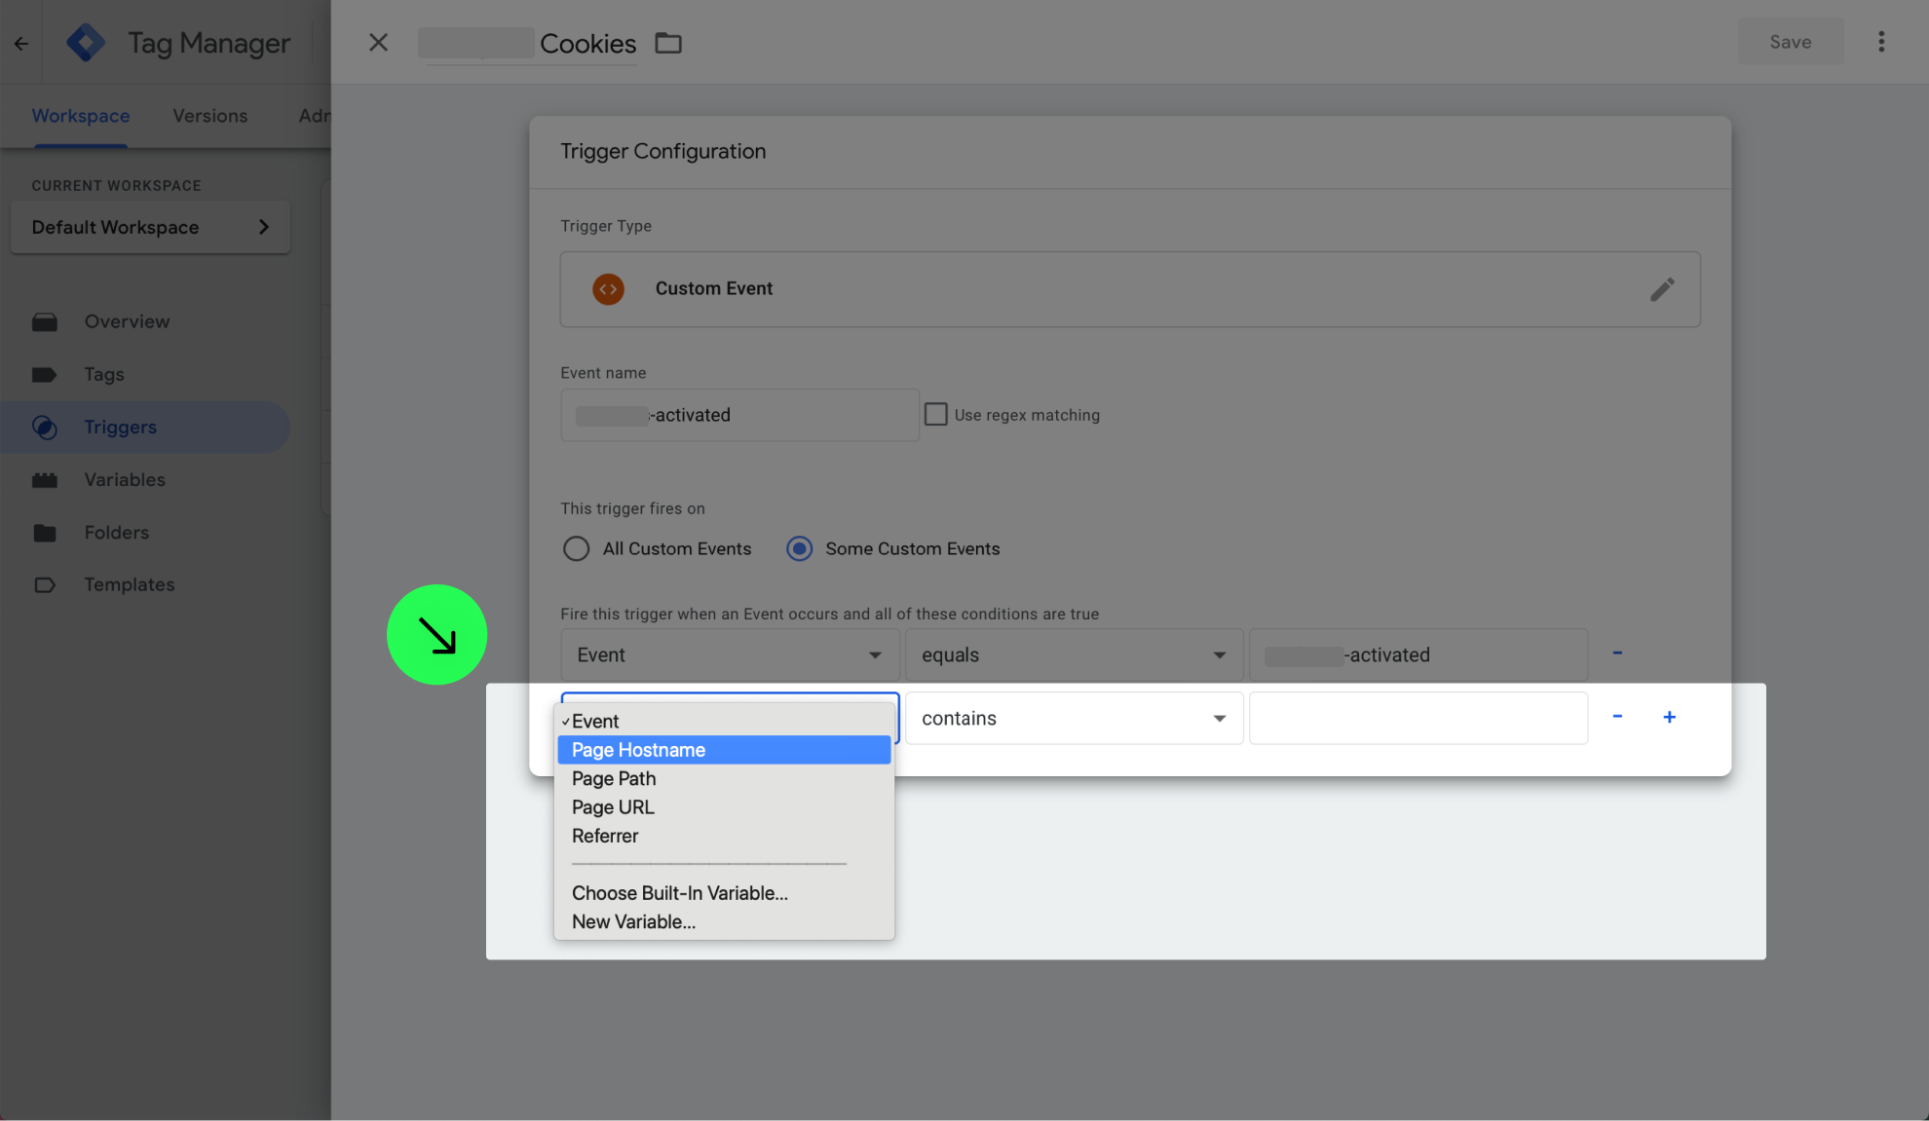Image resolution: width=1929 pixels, height=1121 pixels.
Task: Focus the first condition value field ending in -activated
Action: click(x=1418, y=654)
